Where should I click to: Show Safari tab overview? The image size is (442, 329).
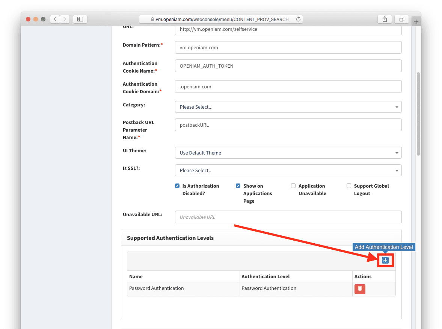[x=401, y=19]
